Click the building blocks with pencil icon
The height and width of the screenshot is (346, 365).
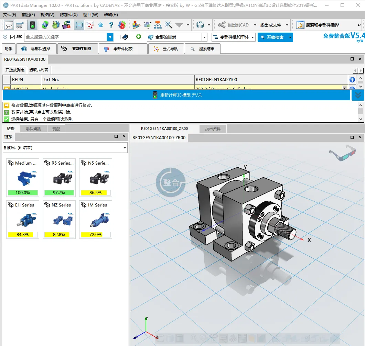click(x=136, y=25)
